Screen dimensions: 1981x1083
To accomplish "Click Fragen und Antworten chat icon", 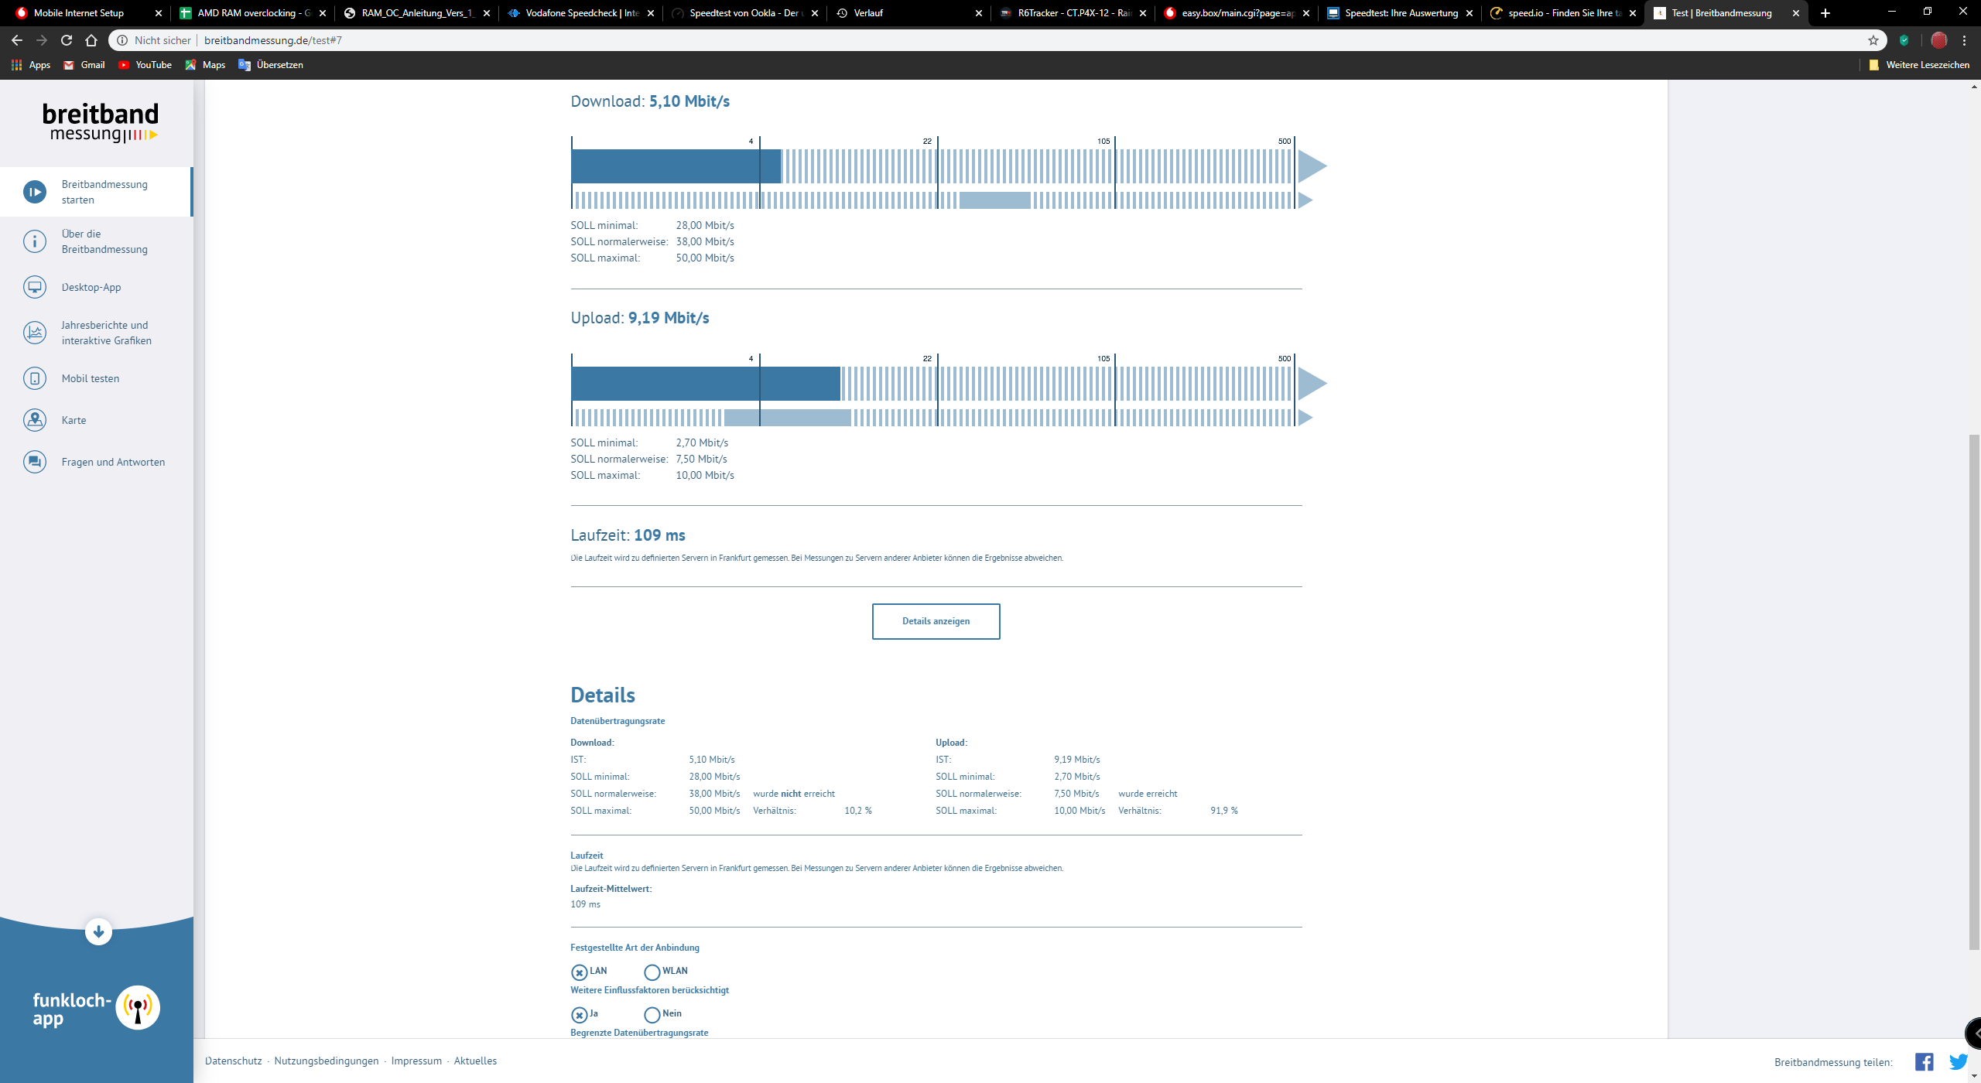I will (35, 462).
